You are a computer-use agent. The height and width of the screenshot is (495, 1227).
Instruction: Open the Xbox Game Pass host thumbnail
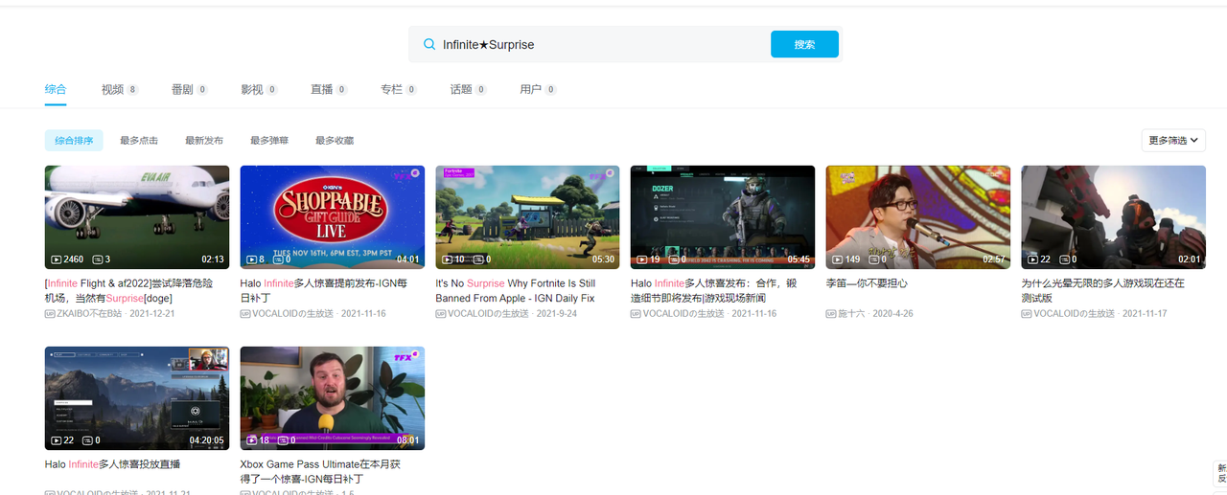pyautogui.click(x=333, y=398)
